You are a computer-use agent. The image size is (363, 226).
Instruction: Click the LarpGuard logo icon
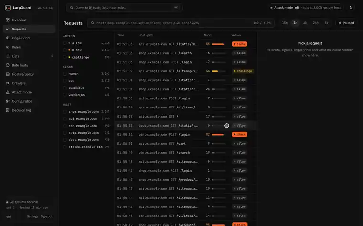click(x=8, y=8)
